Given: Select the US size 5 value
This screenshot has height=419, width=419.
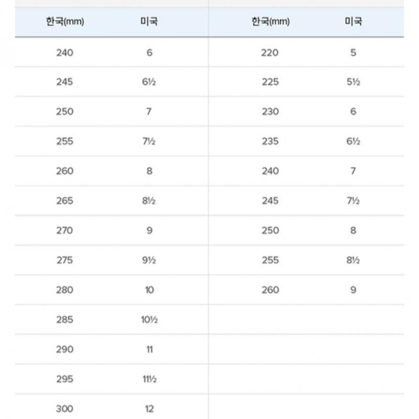Looking at the screenshot, I should tap(353, 52).
